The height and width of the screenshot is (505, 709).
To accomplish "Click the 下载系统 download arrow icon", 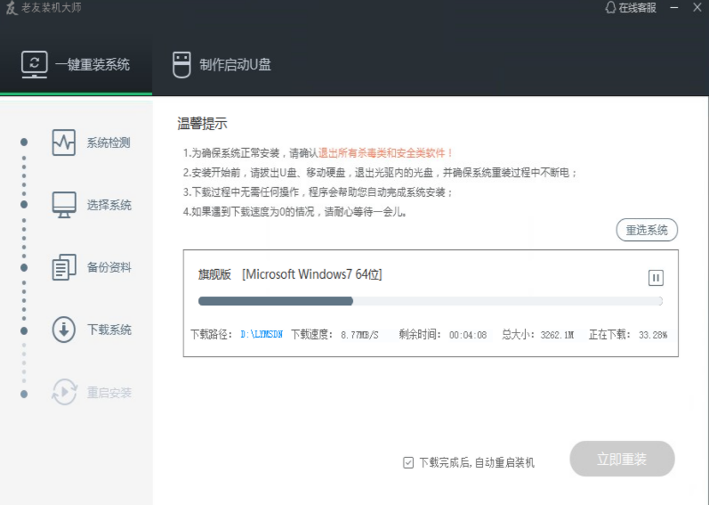I will (64, 330).
